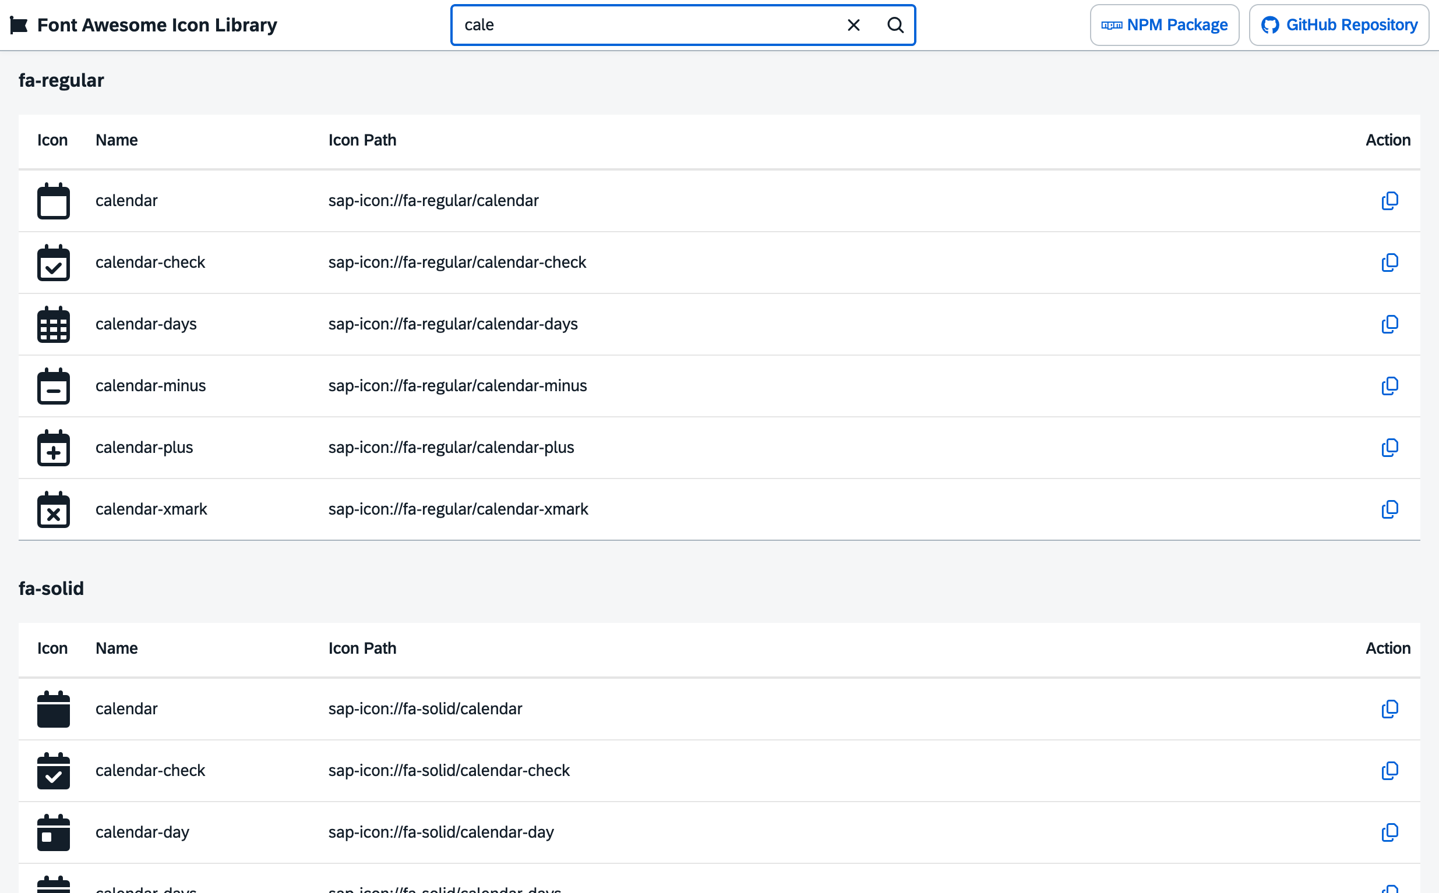The width and height of the screenshot is (1439, 893).
Task: Click the fa-regular calendar-minus icon glyph
Action: (53, 386)
